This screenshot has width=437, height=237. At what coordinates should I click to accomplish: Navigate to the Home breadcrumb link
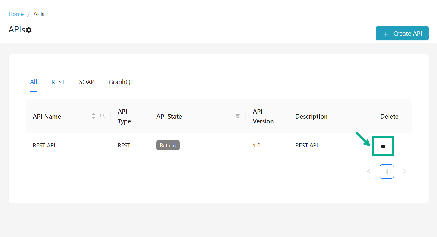(16, 14)
